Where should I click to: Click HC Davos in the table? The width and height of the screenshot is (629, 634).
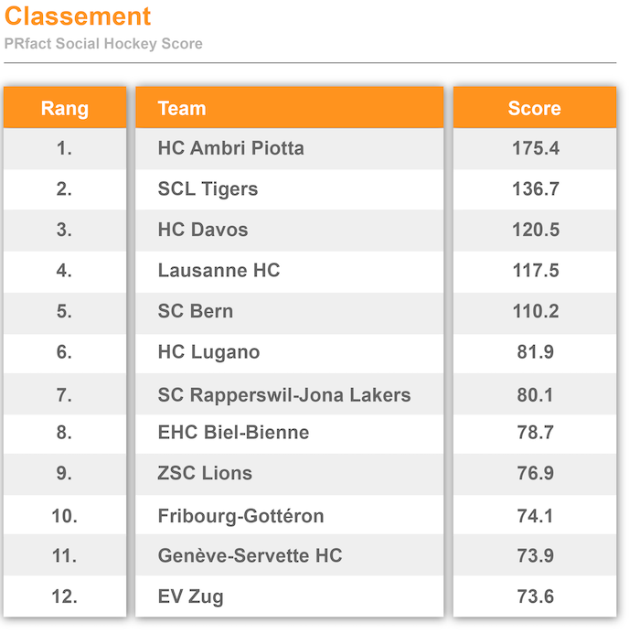click(x=202, y=230)
